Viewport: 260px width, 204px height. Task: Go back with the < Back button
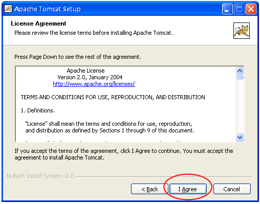[149, 189]
